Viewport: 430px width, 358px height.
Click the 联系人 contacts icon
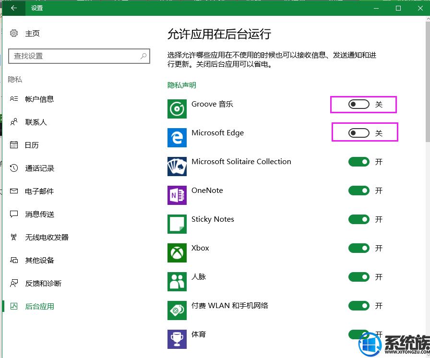[14, 122]
